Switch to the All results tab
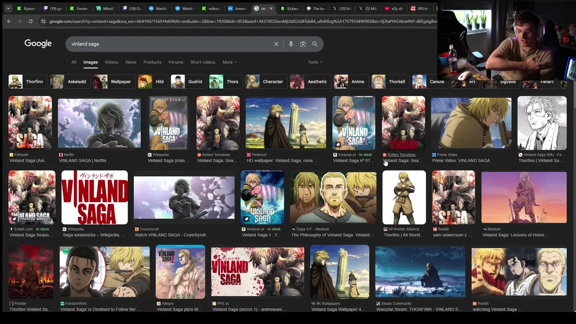This screenshot has width=576, height=324. pos(74,62)
